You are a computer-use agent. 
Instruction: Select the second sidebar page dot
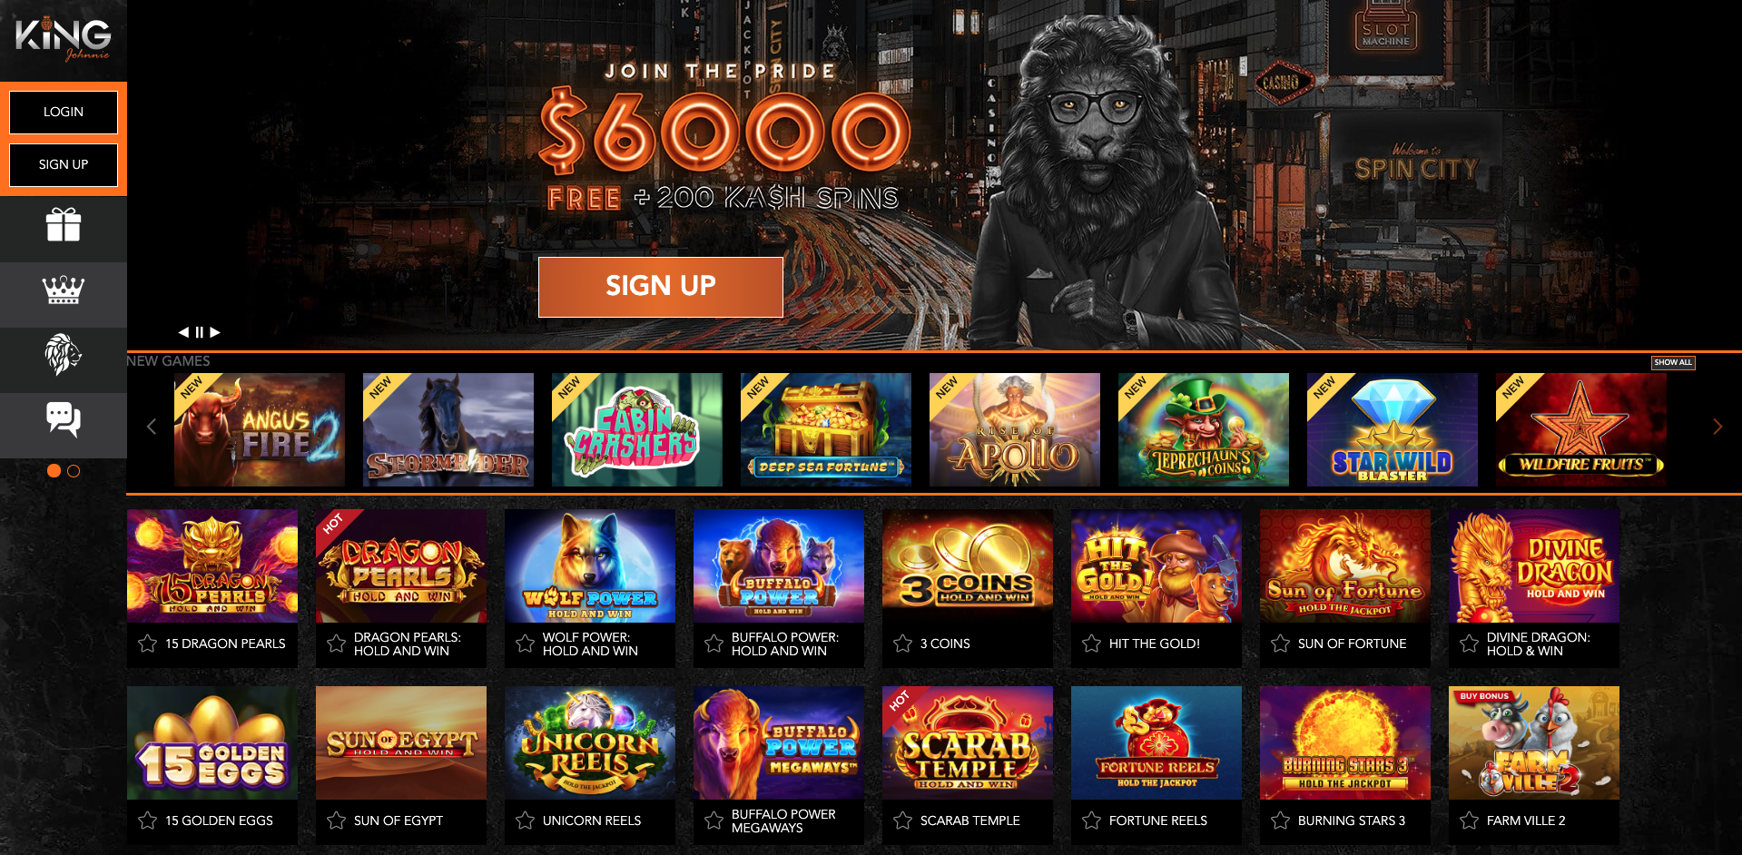point(74,471)
